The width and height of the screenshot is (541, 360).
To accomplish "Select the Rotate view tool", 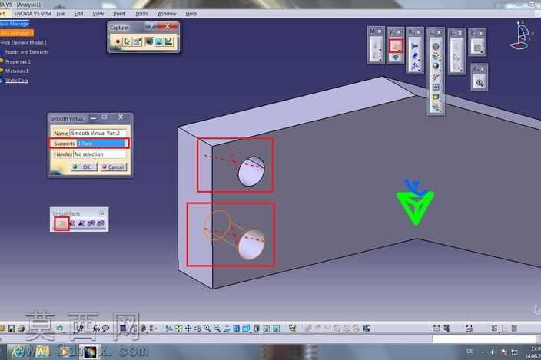I will tap(197, 329).
